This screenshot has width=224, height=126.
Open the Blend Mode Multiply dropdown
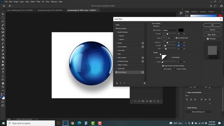tap(170, 30)
